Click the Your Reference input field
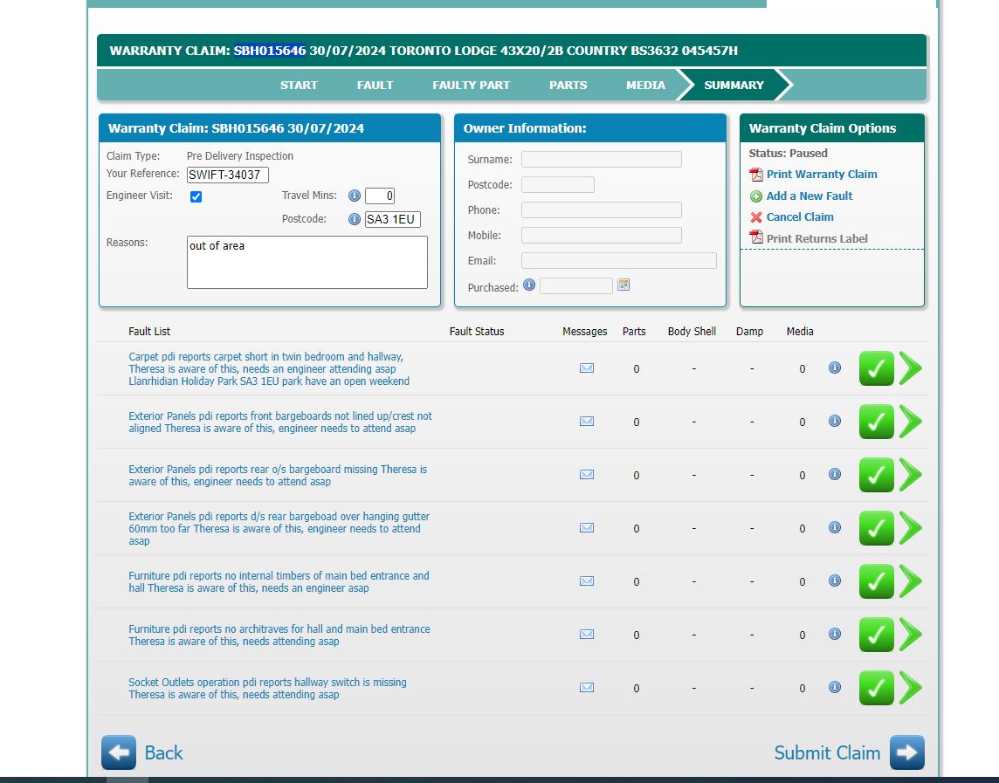Image resolution: width=999 pixels, height=783 pixels. click(x=227, y=175)
